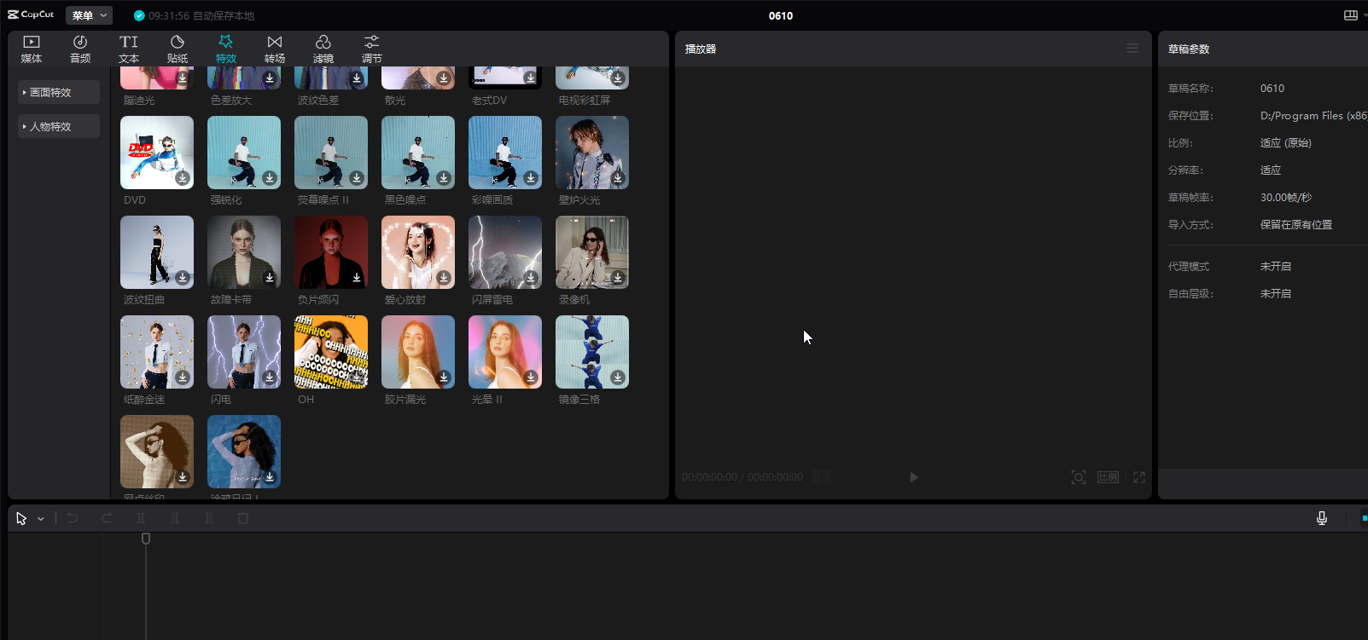Image resolution: width=1368 pixels, height=640 pixels.
Task: Download the 闪屏雷电 effect
Action: 531,278
